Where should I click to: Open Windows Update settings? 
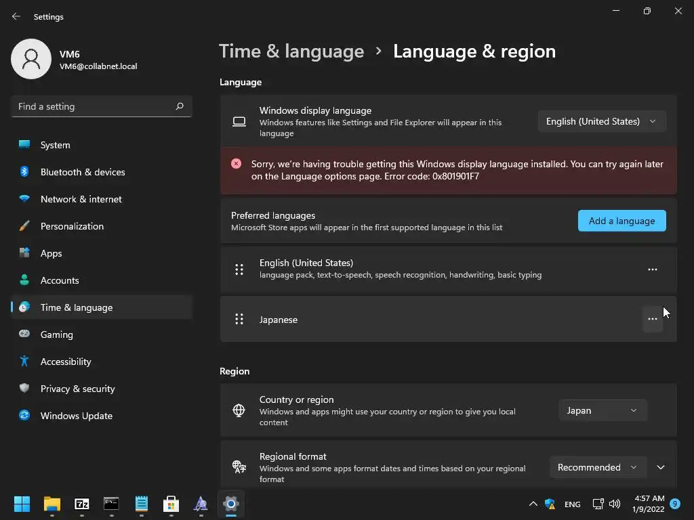(102, 416)
